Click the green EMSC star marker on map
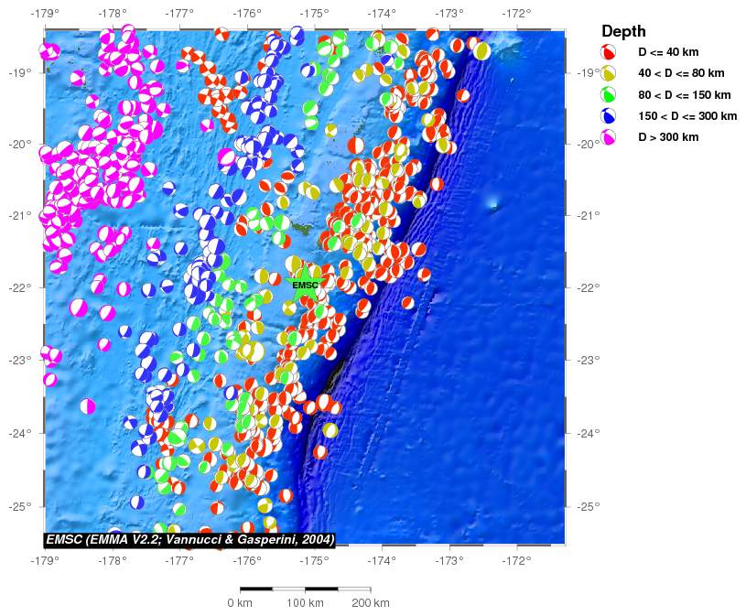This screenshot has height=616, width=746. tap(305, 286)
